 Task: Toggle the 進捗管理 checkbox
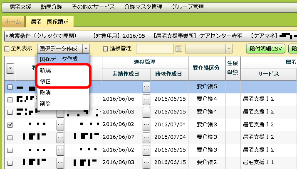coord(106,49)
